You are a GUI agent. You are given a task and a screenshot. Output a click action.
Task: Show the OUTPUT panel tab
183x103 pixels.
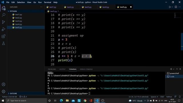62,69
